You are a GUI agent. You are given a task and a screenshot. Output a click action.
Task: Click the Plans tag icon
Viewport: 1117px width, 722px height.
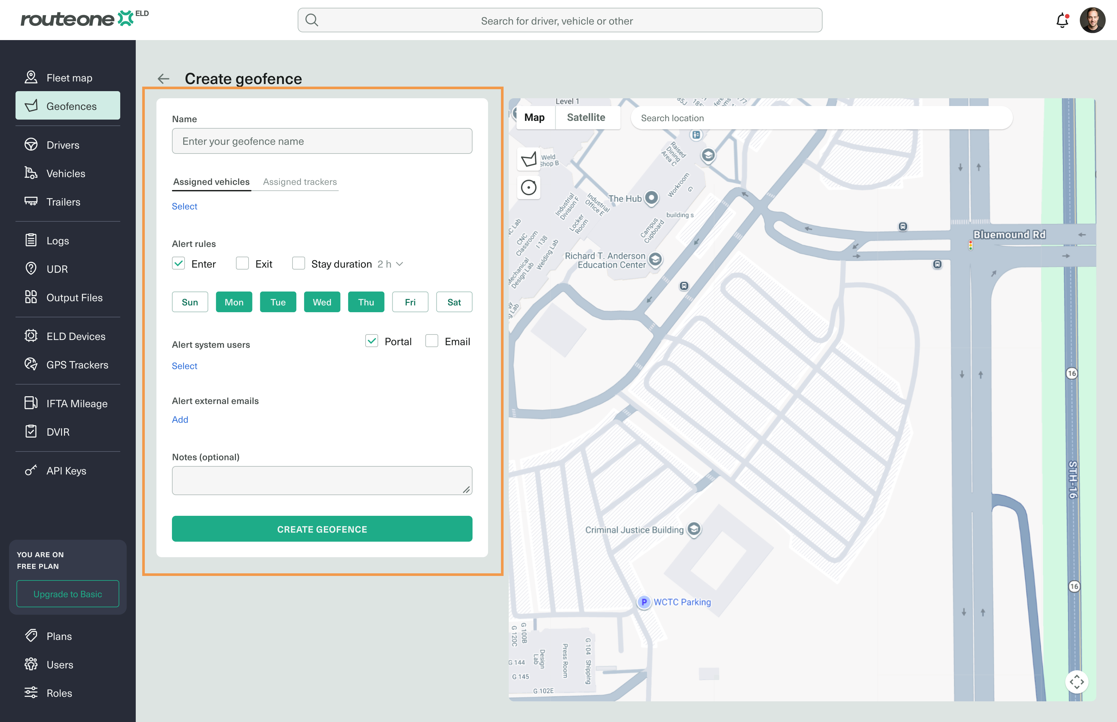[31, 636]
